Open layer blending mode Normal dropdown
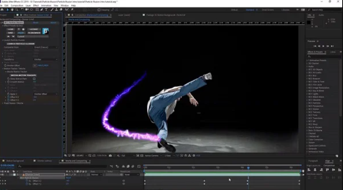Viewport: 343px width, 190px height. (96, 175)
